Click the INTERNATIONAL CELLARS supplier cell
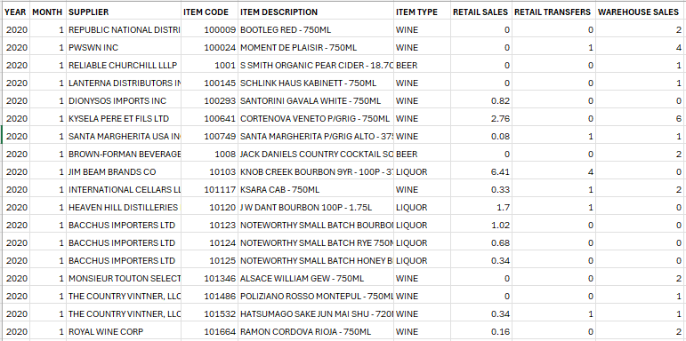Image resolution: width=686 pixels, height=341 pixels. tap(124, 189)
